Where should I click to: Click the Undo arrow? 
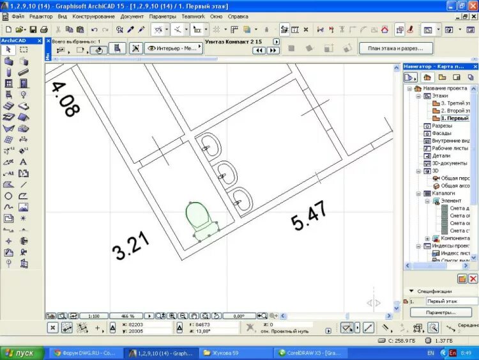pos(95,29)
